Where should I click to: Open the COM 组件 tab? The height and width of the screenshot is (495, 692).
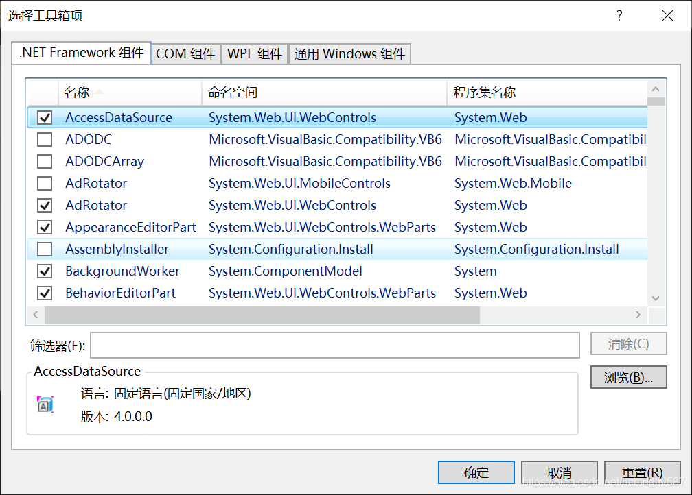(185, 53)
